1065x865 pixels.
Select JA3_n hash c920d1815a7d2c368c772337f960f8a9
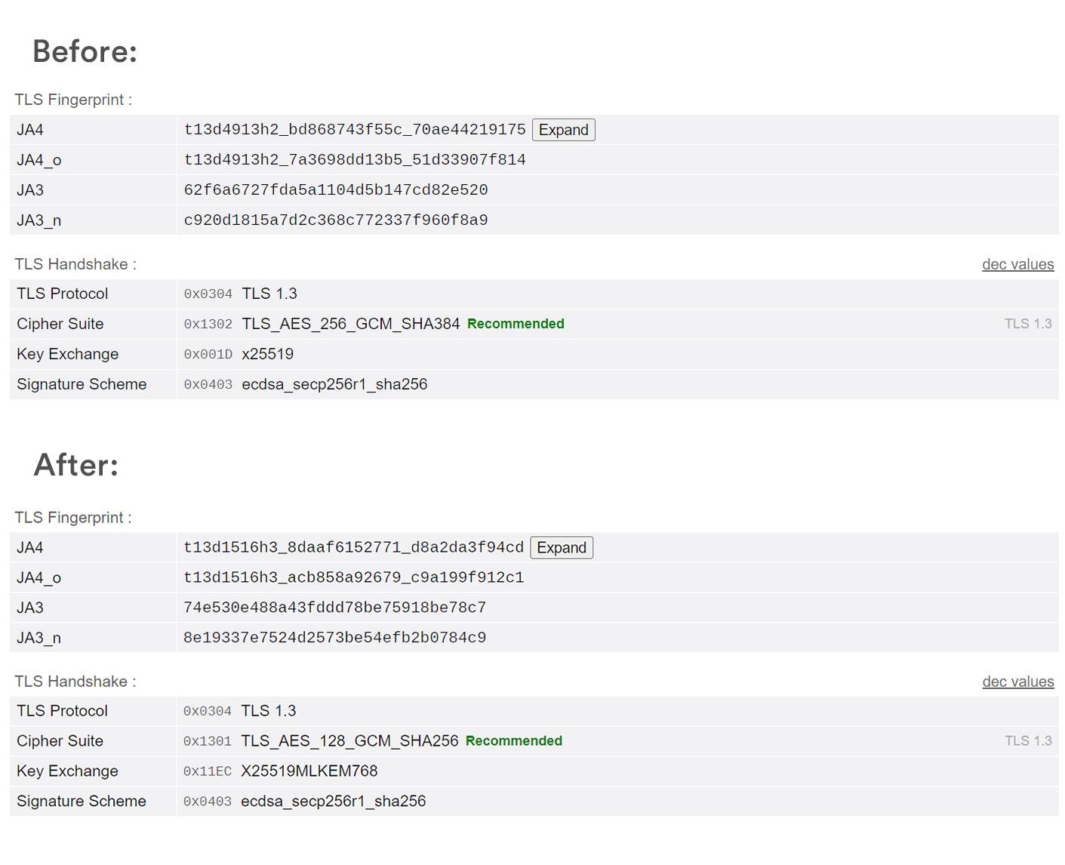click(x=336, y=220)
